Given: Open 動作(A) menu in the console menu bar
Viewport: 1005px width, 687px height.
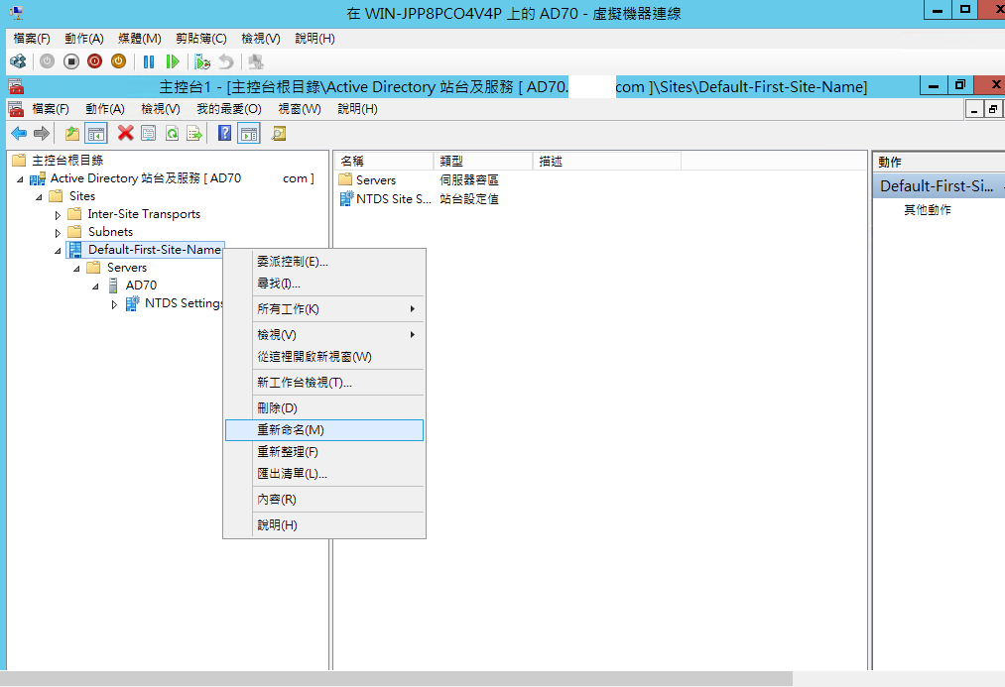Looking at the screenshot, I should 105,109.
